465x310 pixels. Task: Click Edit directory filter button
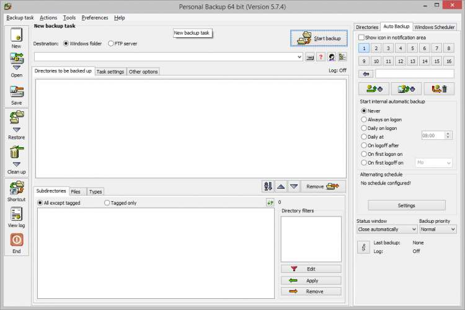[311, 269]
